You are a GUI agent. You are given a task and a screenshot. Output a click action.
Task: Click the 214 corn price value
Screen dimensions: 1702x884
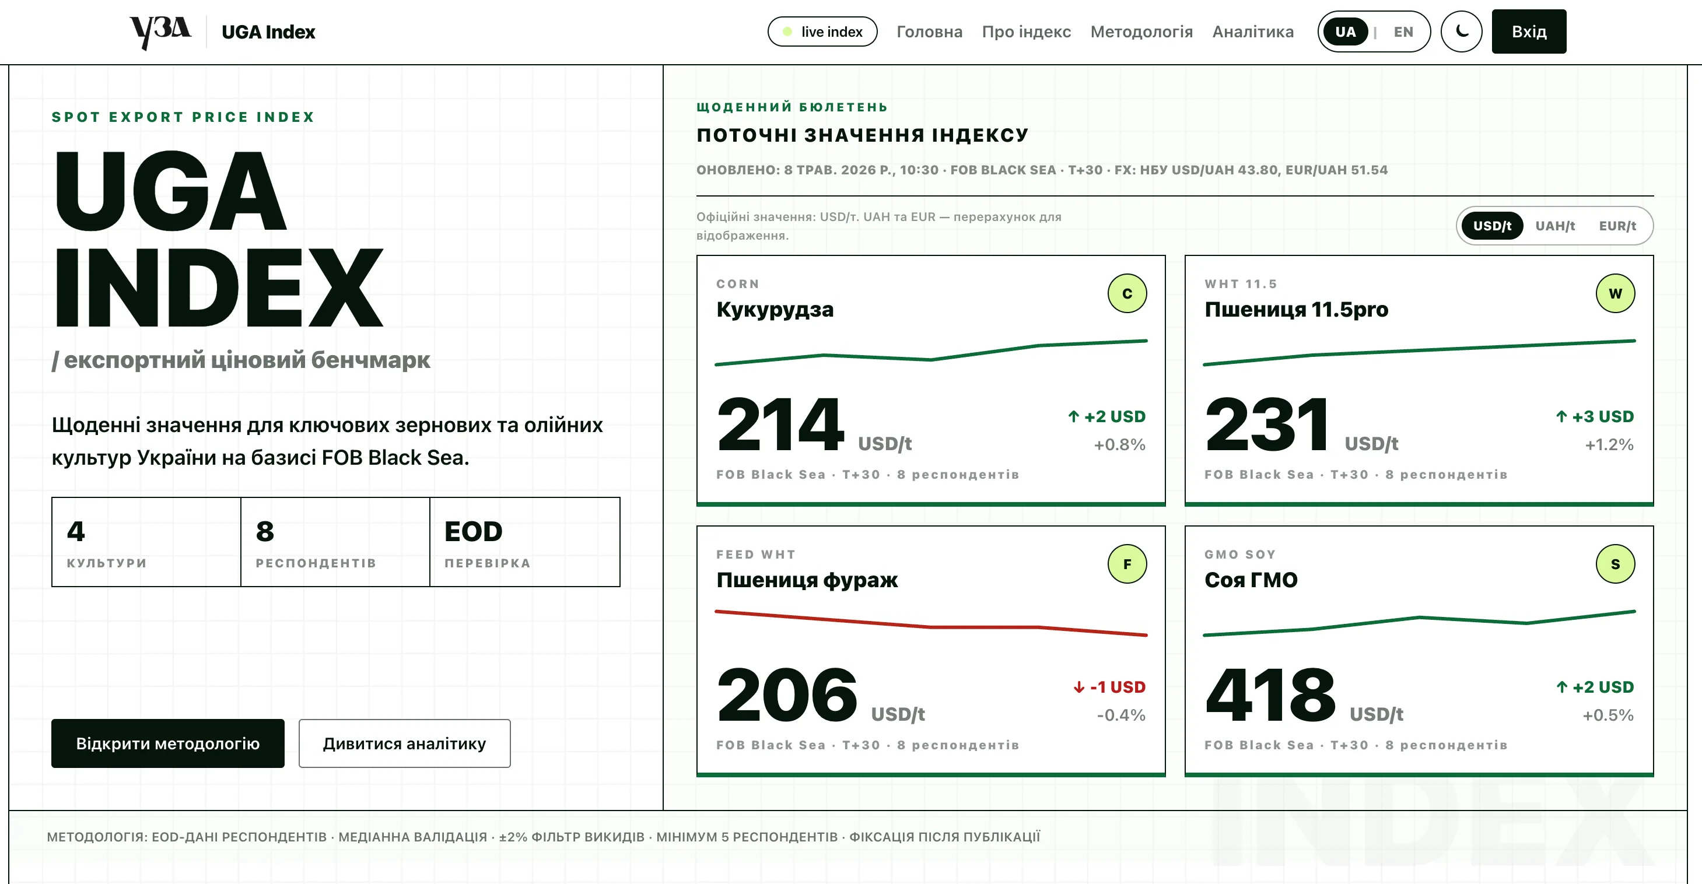pyautogui.click(x=780, y=424)
